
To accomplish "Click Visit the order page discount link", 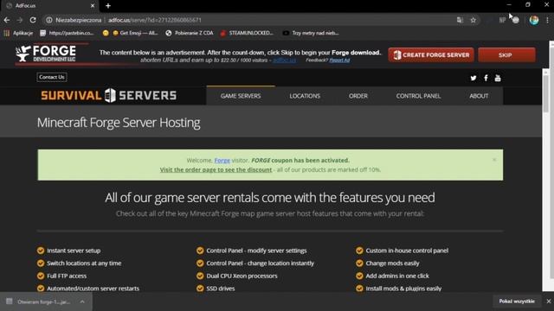I will tap(216, 169).
